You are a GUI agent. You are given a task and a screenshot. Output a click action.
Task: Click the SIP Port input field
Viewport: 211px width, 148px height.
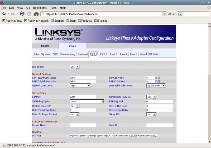[x=82, y=97]
